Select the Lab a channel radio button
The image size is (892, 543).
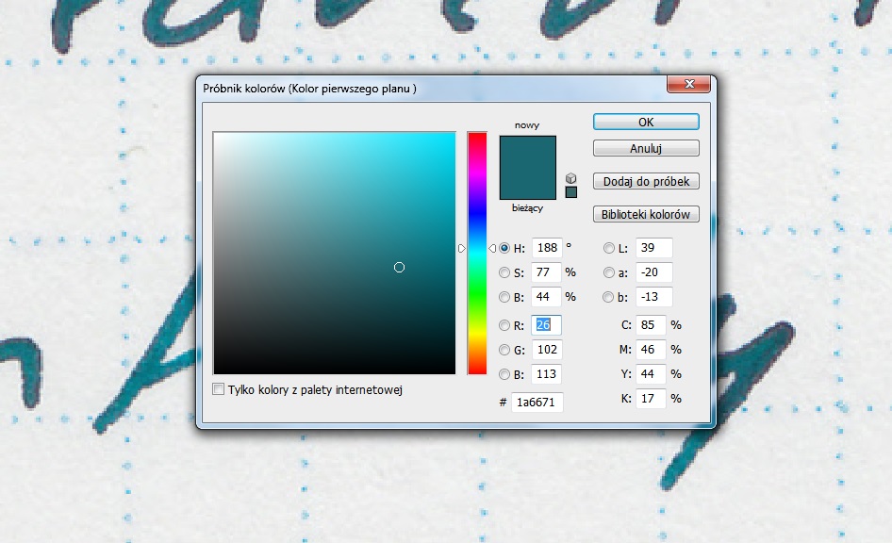[609, 272]
